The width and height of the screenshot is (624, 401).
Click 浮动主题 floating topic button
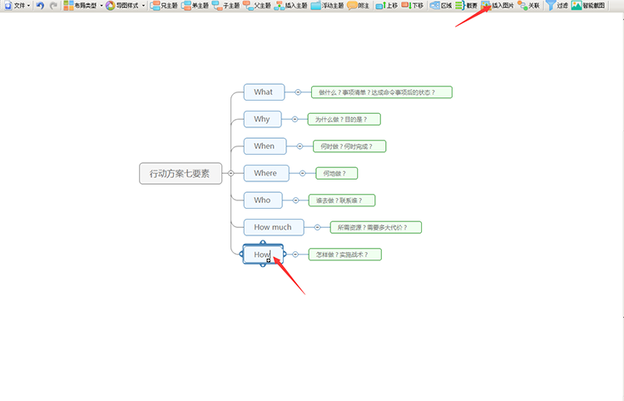(327, 5)
